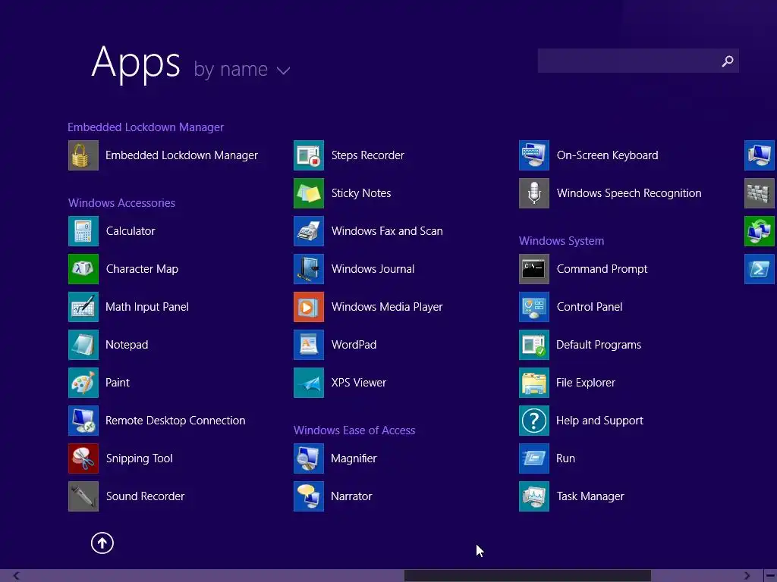Expand the 'by name' sort dropdown
The image size is (777, 582).
pos(242,69)
